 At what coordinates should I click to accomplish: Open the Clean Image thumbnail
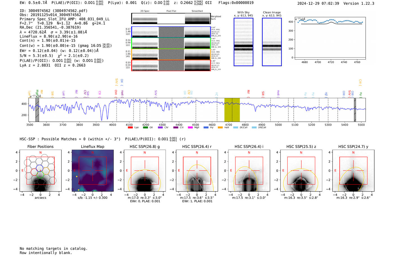(272, 42)
